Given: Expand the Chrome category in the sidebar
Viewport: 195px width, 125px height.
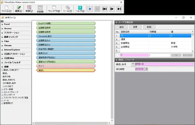Looking at the screenshot, I should (15, 46).
